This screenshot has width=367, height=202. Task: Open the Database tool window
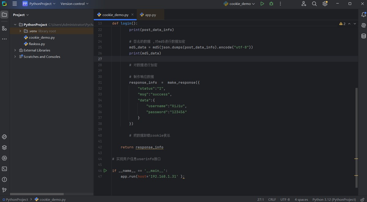click(x=364, y=36)
